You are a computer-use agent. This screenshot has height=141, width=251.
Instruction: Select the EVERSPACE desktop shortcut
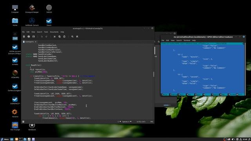(x=15, y=101)
